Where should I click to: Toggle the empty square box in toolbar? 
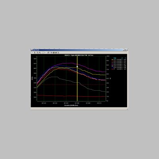(x=43, y=53)
